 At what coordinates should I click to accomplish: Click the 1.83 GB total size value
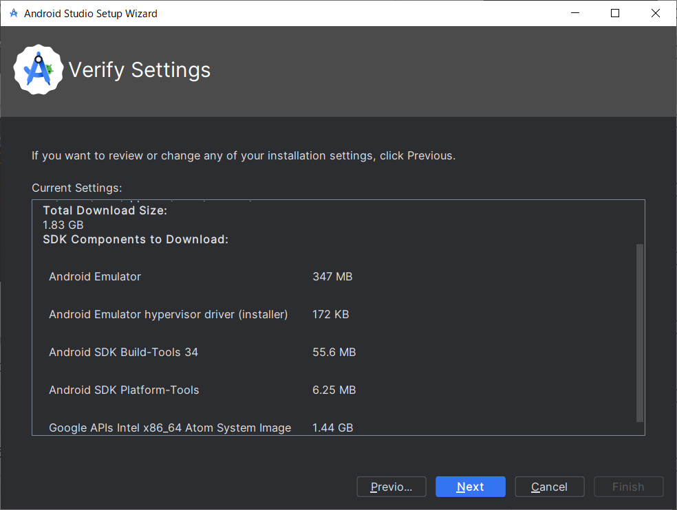[x=63, y=225]
